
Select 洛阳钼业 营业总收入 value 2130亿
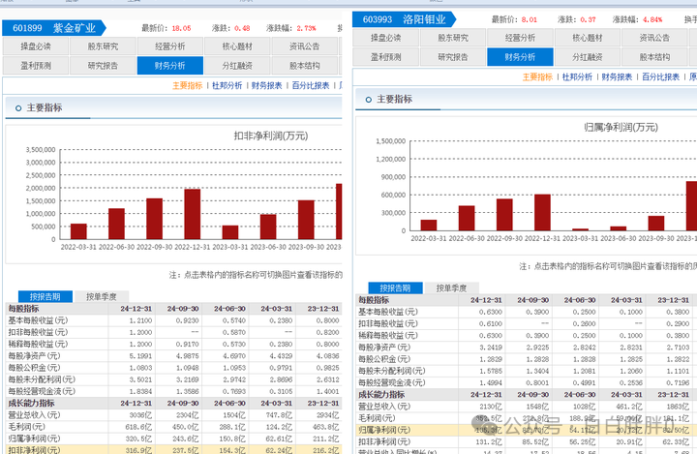tap(492, 407)
